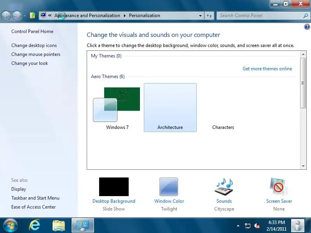The image size is (311, 233).
Task: Expand arrow between breadcrumb segments
Action: (125, 16)
